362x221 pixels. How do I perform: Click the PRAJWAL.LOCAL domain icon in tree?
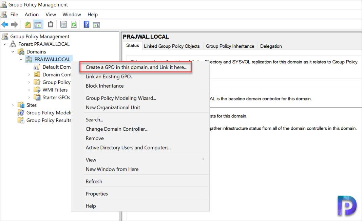29,59
